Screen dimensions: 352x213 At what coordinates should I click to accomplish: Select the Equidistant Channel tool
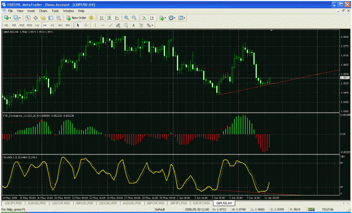click(118, 25)
